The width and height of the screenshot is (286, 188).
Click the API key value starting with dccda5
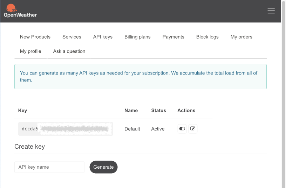coord(65,129)
